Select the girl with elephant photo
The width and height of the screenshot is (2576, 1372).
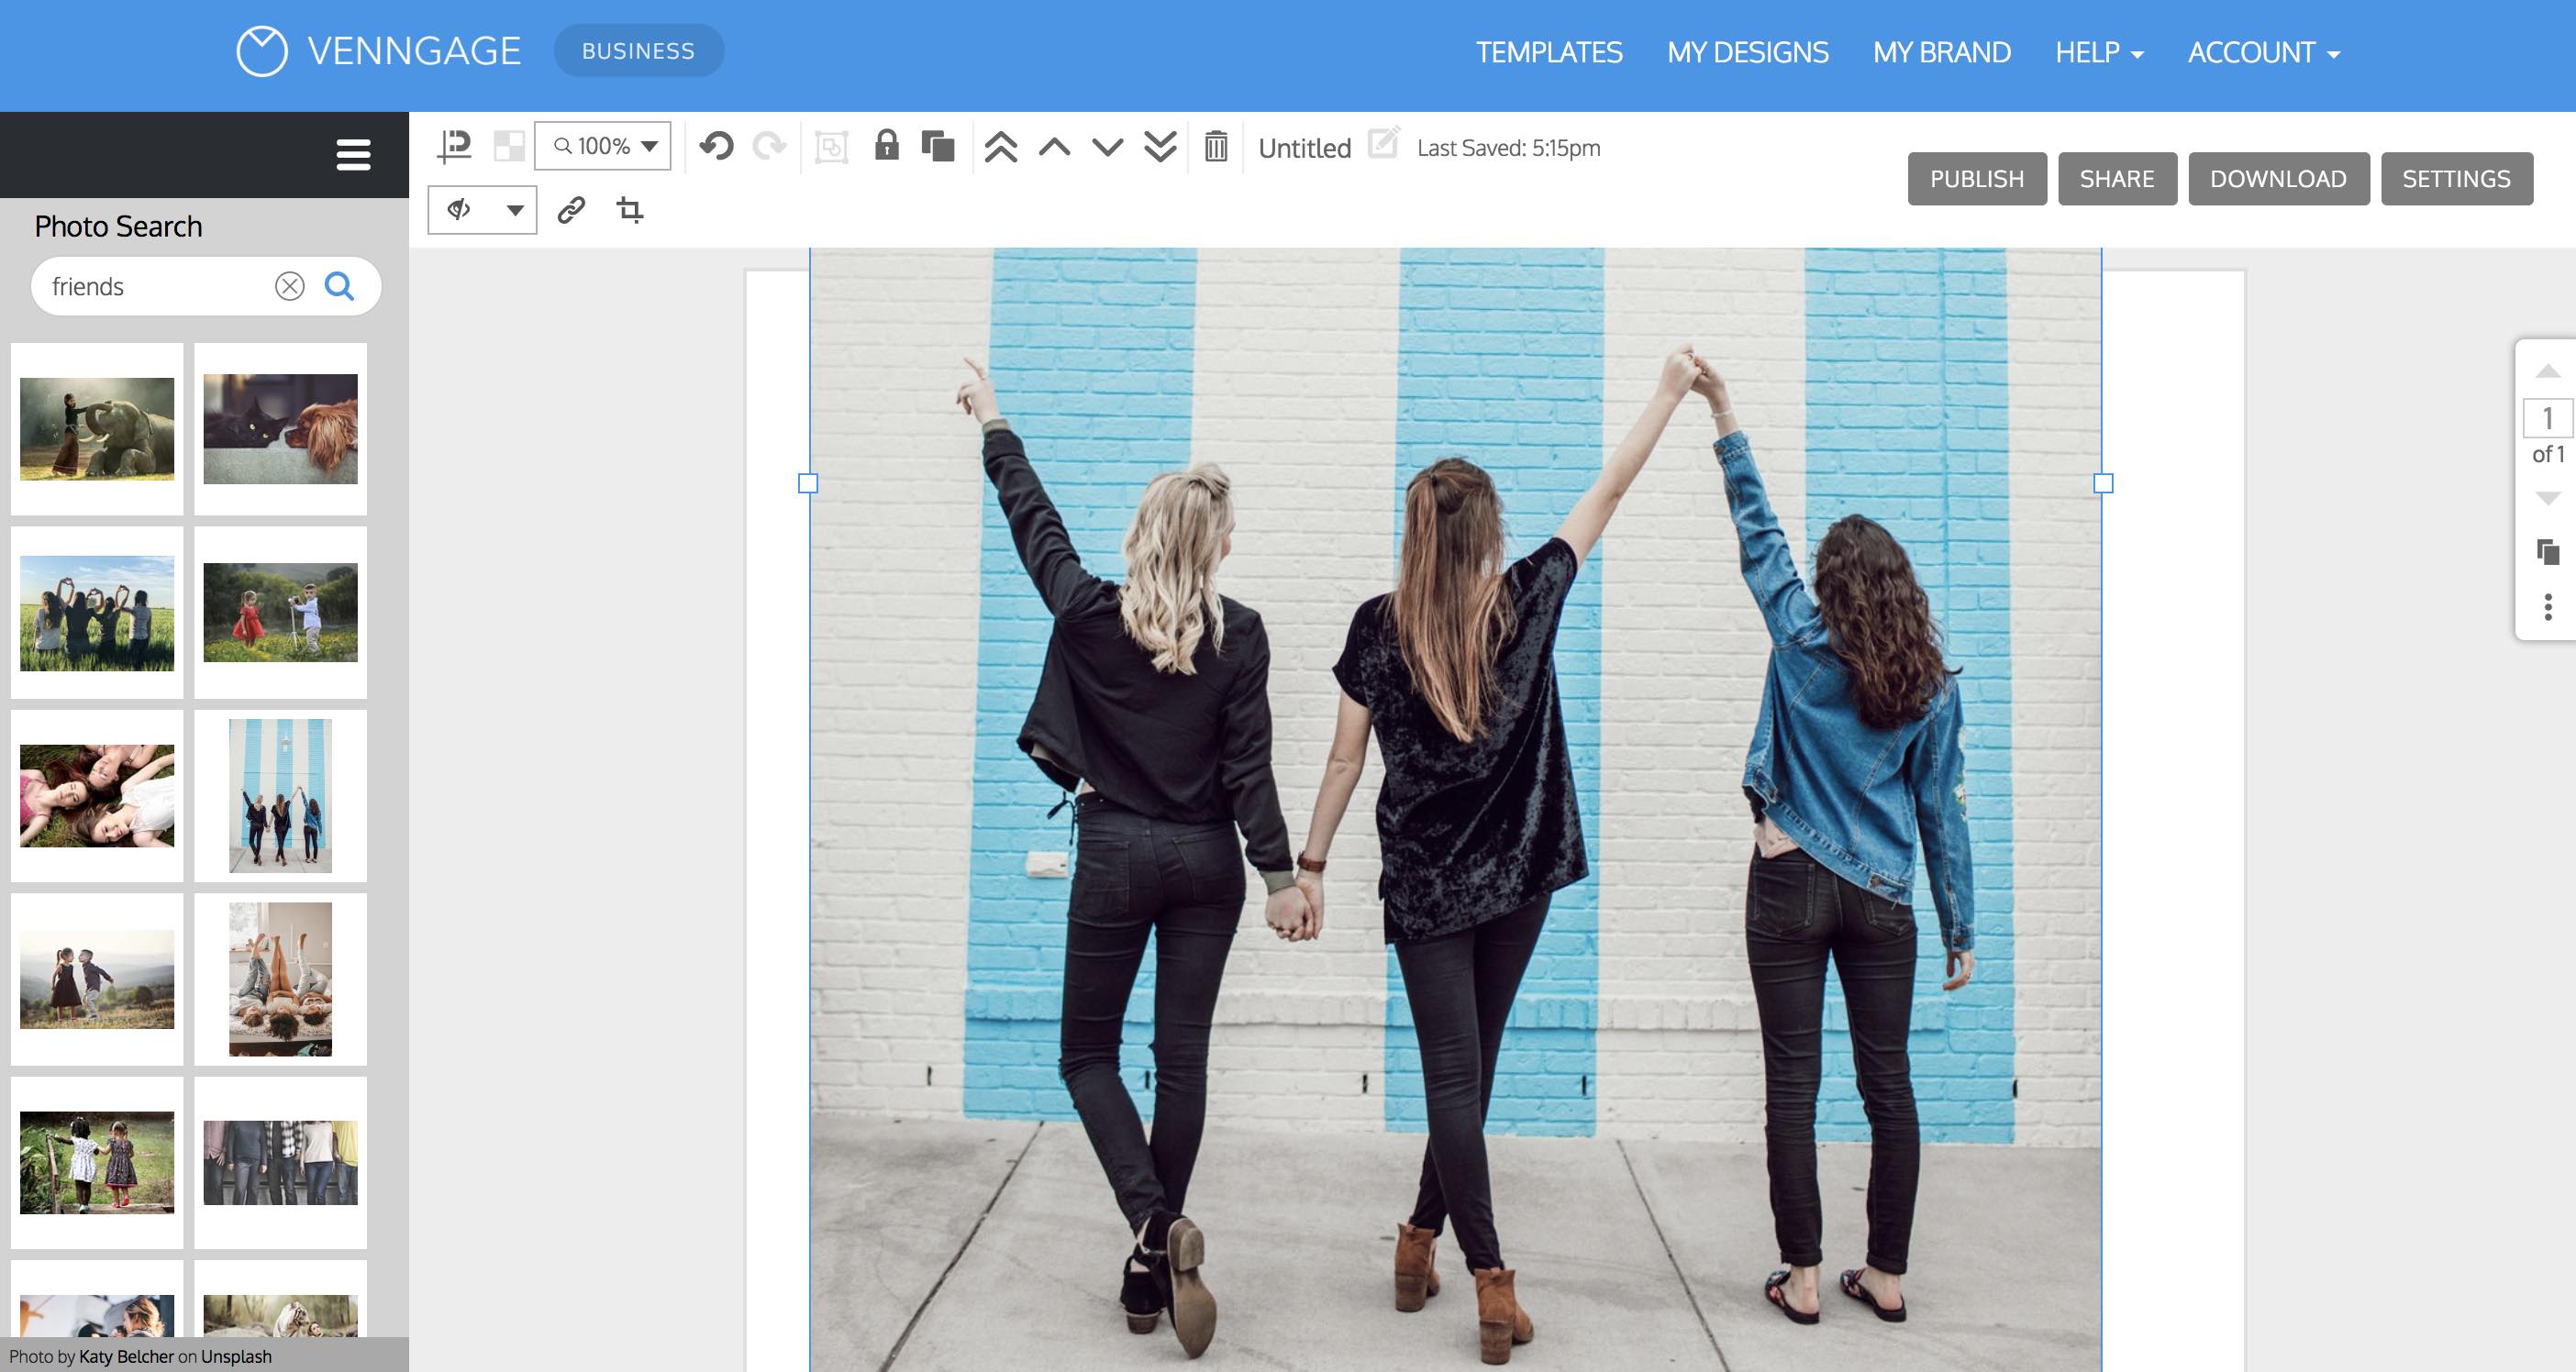[x=97, y=429]
